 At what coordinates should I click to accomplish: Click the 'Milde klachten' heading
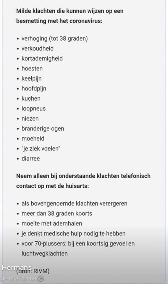[x=70, y=16]
